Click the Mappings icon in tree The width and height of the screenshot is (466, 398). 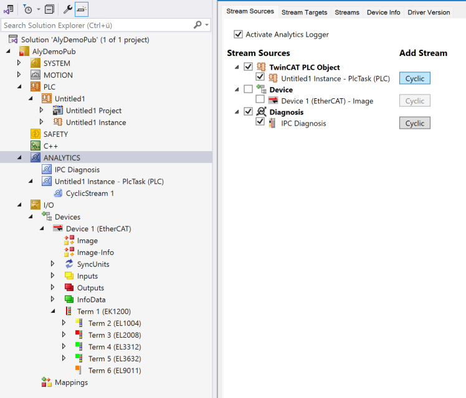[47, 382]
